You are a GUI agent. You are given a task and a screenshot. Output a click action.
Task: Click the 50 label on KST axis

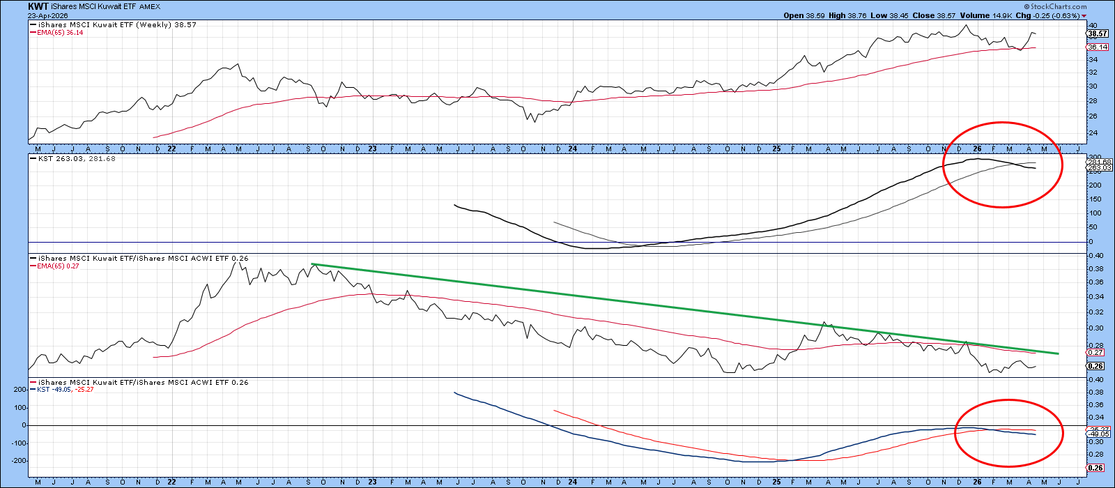click(x=1092, y=227)
